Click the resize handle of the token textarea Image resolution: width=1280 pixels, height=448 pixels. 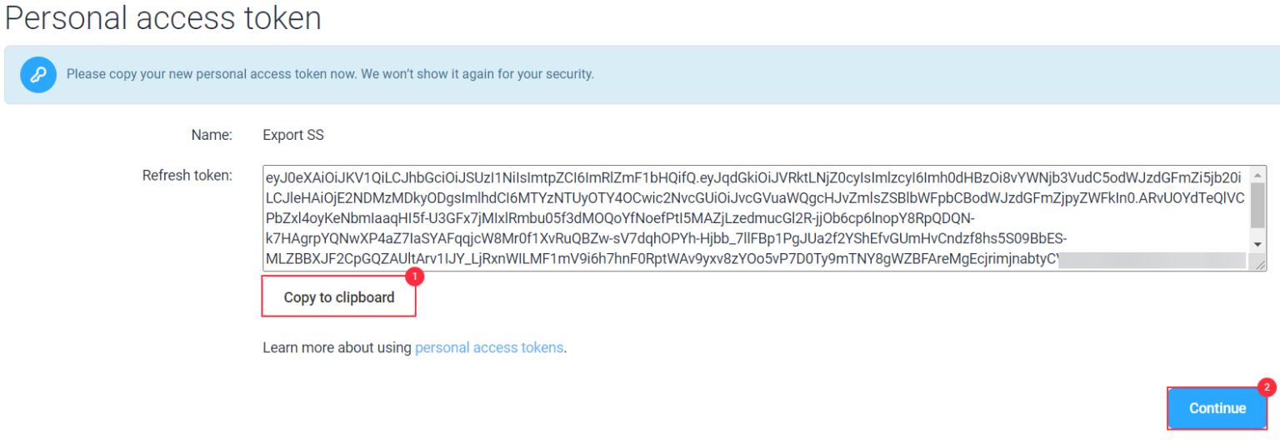[1260, 265]
